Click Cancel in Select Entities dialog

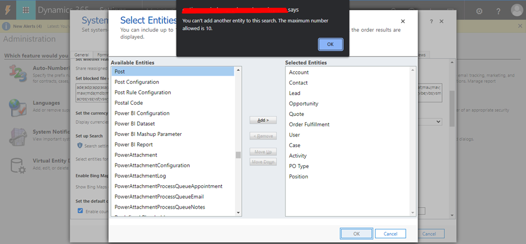point(391,233)
